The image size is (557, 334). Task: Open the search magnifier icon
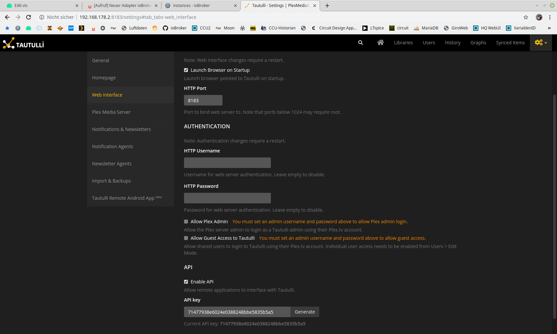[360, 43]
